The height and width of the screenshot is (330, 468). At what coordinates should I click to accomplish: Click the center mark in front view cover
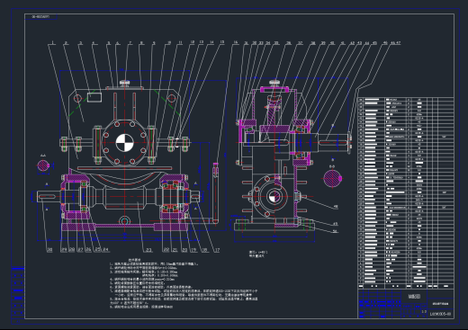click(124, 143)
